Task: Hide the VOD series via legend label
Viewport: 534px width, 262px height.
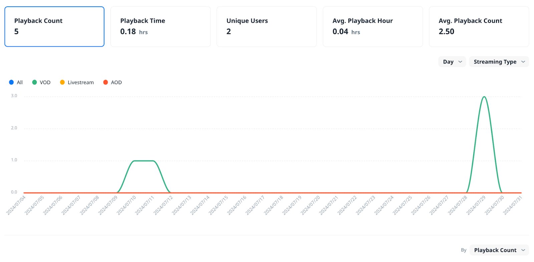Action: (45, 82)
